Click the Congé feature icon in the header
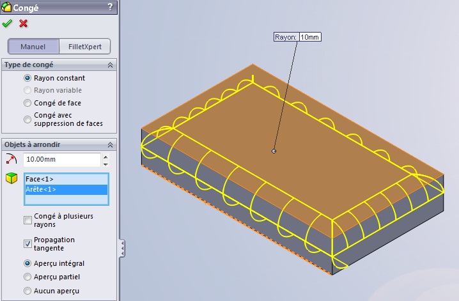 (x=6, y=8)
